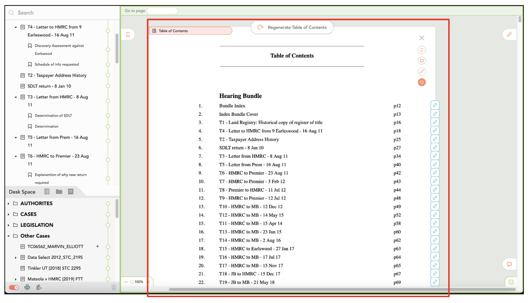This screenshot has height=303, width=531.
Task: Switch Desk Space to list view icon
Action: point(47,192)
